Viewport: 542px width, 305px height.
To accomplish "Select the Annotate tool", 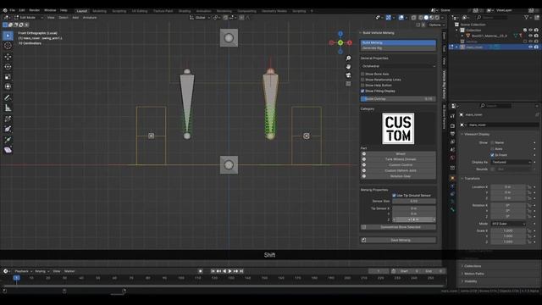I will click(8, 98).
